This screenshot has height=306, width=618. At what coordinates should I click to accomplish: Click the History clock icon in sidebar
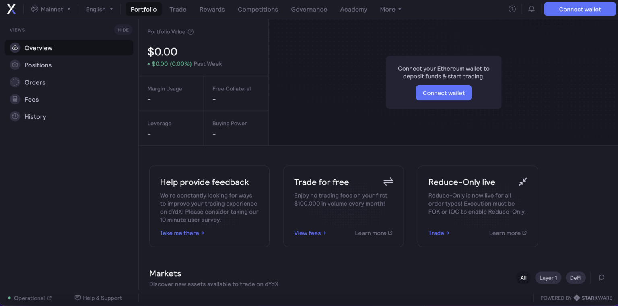(x=15, y=116)
